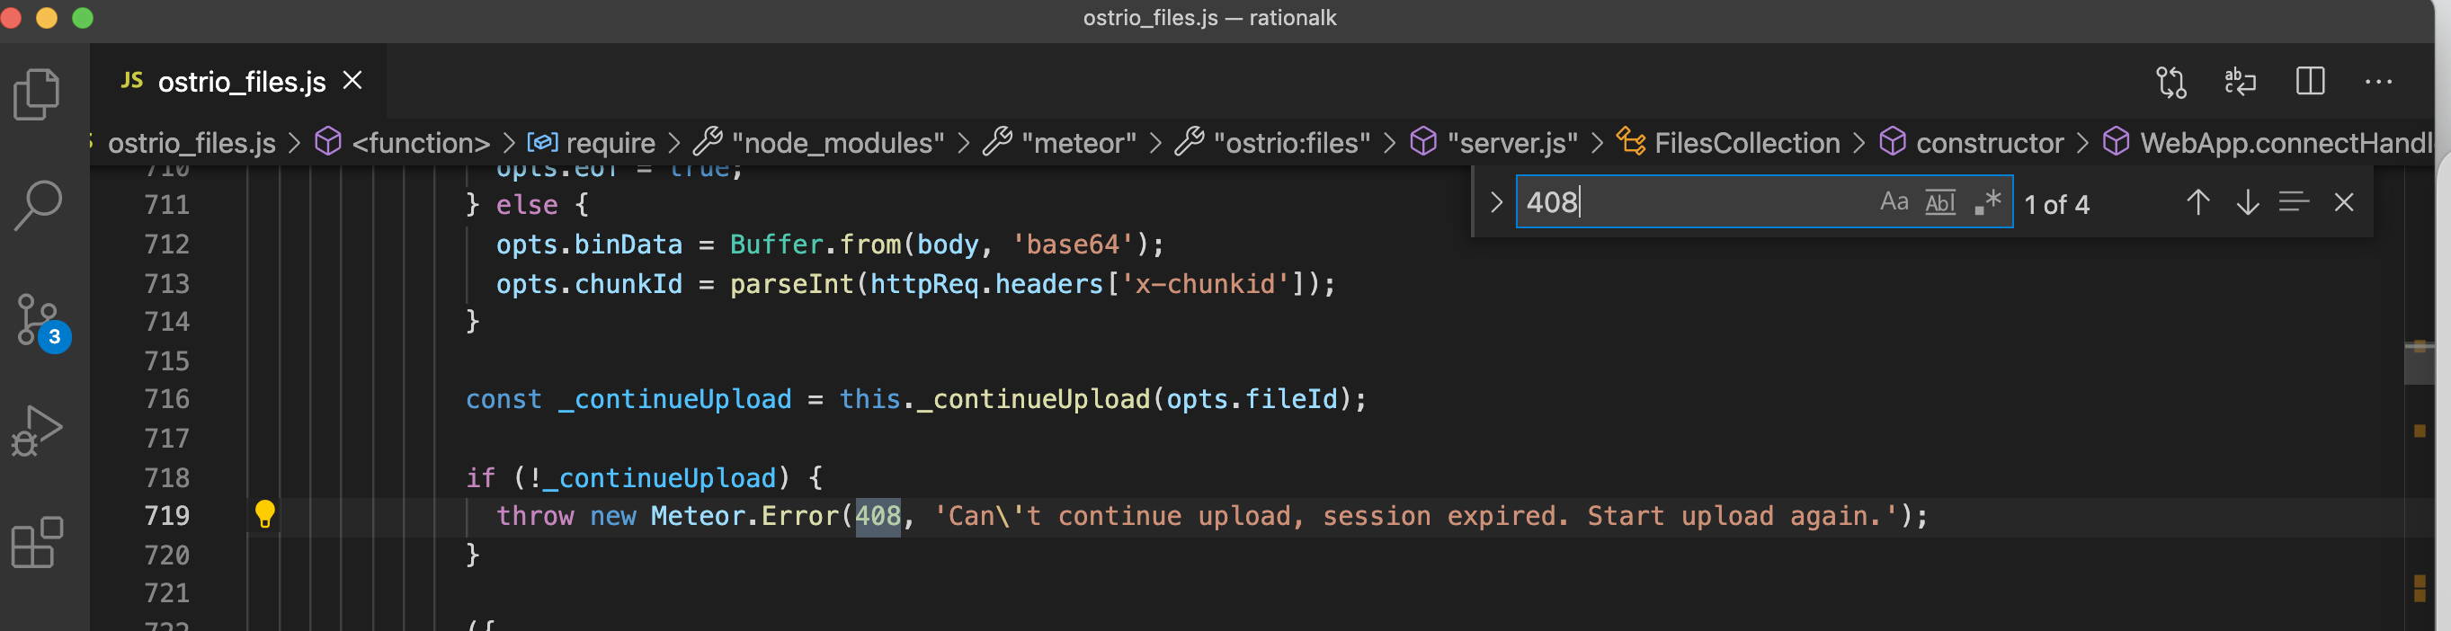Click the 'base64' string literal

point(1073,244)
